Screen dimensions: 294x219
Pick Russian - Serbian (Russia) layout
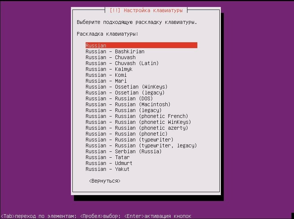pos(123,151)
